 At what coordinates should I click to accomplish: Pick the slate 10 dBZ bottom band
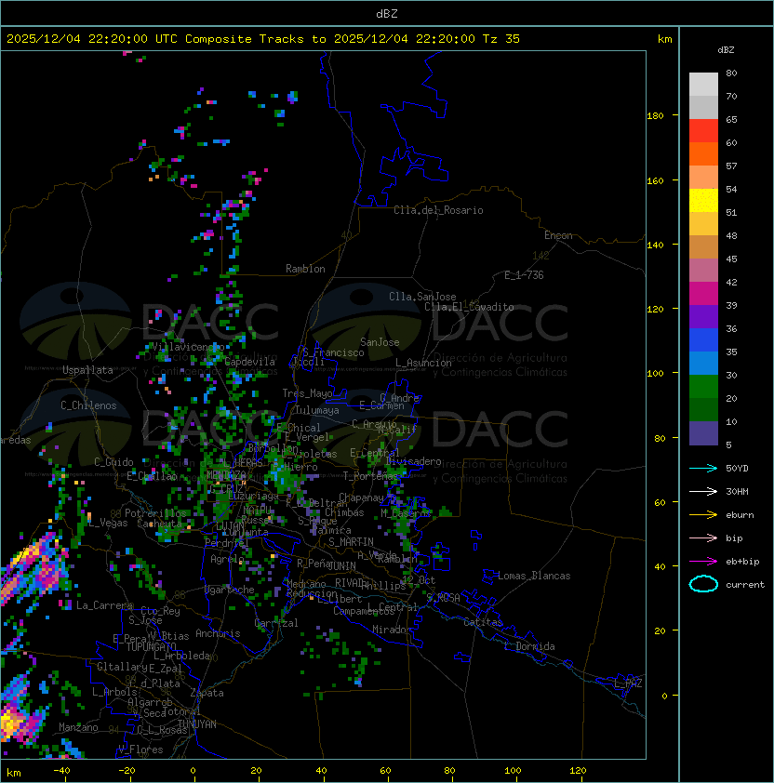click(703, 433)
